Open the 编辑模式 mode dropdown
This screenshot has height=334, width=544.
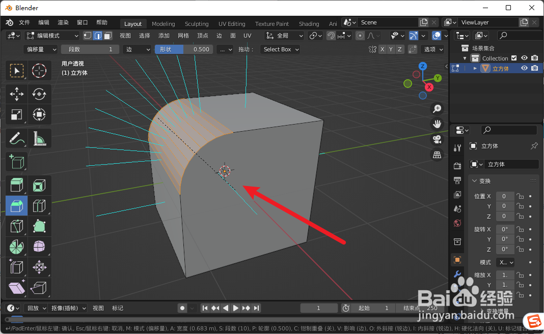(x=51, y=36)
